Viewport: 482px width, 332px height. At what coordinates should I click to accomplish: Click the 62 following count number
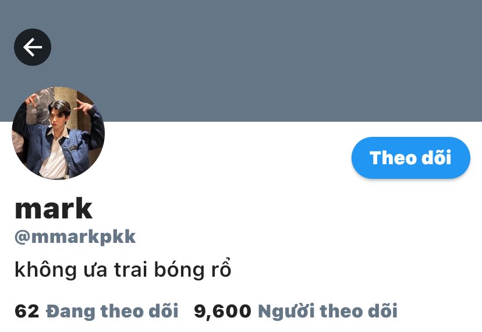pyautogui.click(x=27, y=311)
